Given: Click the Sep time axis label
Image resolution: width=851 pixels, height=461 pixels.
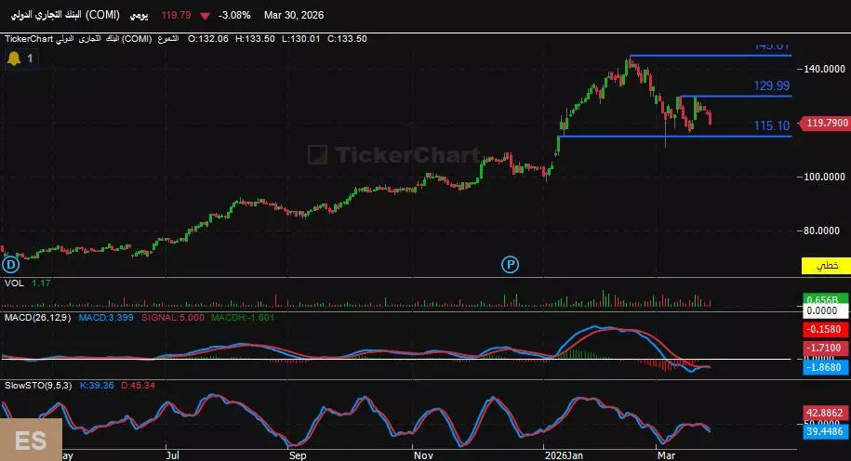Looking at the screenshot, I should 297,456.
